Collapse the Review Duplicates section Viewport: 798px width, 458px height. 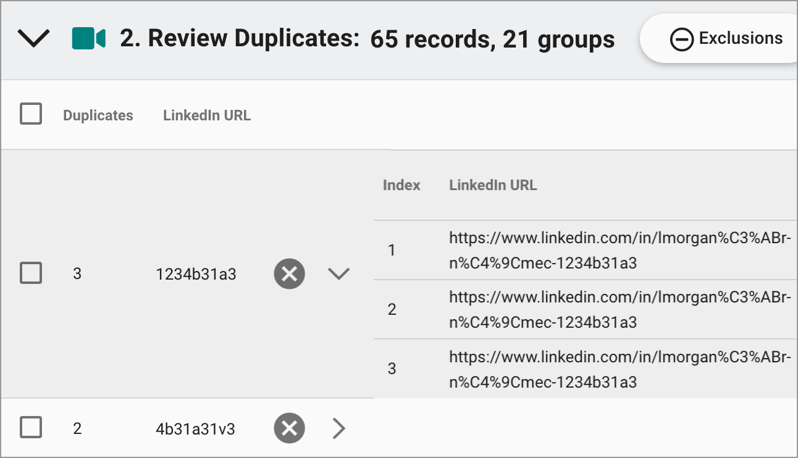34,38
